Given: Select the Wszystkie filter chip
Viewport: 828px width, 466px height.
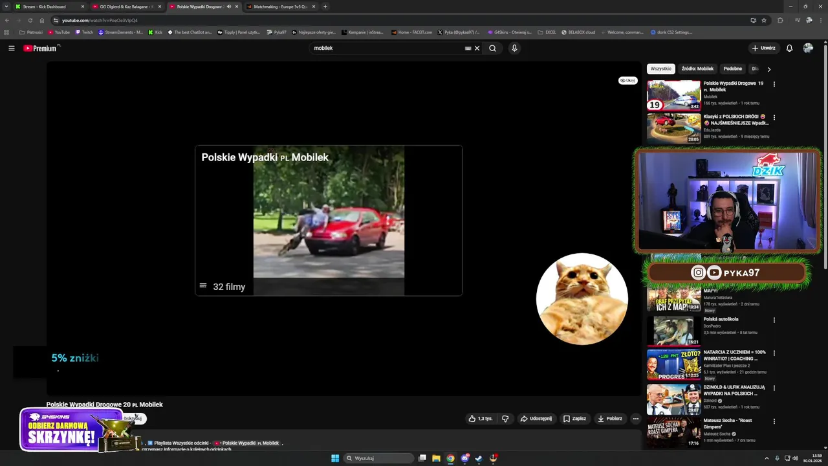Looking at the screenshot, I should click(661, 69).
